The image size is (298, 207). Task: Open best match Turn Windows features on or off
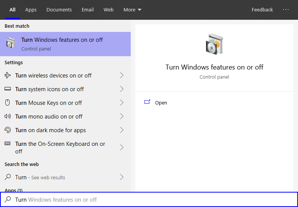coord(65,44)
